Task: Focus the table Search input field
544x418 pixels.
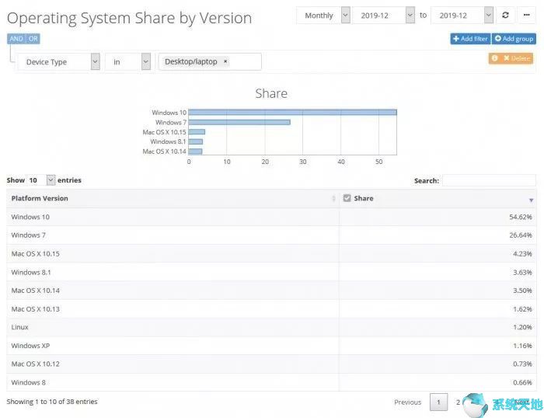Action: [489, 180]
